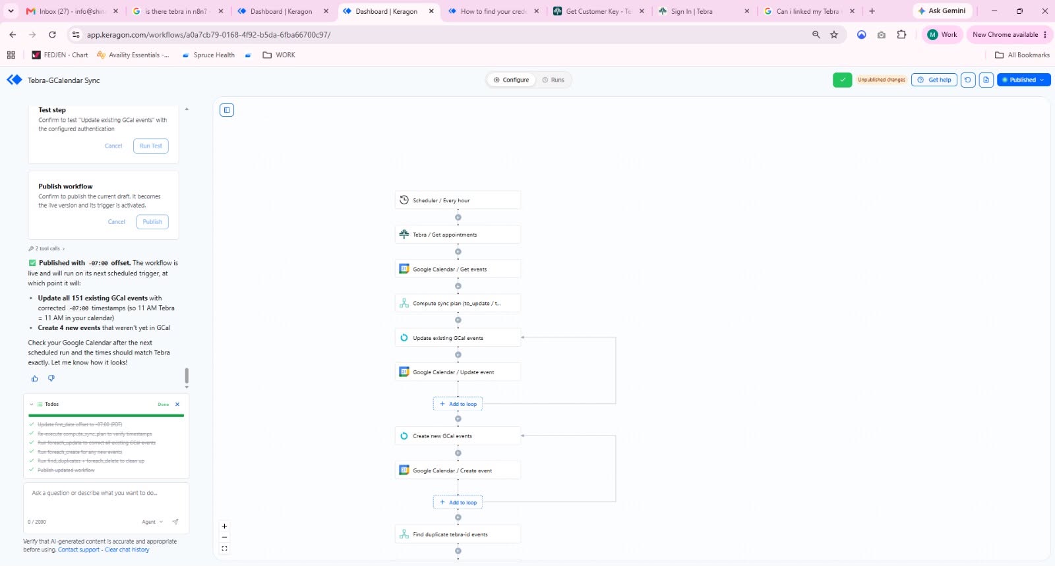Open the Get Customer Key browser tab
1055x566 pixels.
(599, 11)
